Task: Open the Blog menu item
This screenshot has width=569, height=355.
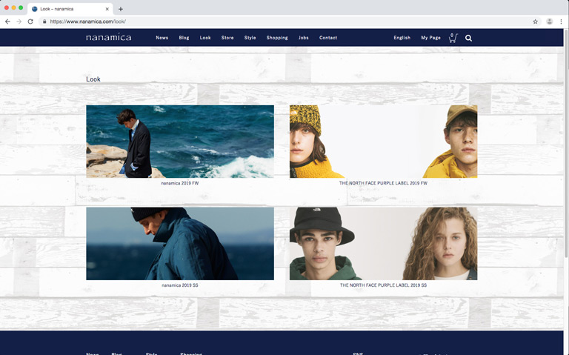Action: pos(184,38)
